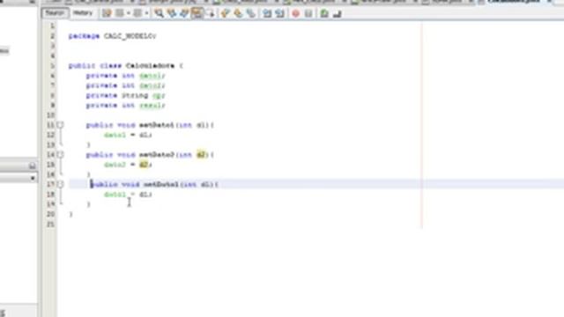Collapse code fold at line 11
564x317 pixels.
click(x=60, y=125)
